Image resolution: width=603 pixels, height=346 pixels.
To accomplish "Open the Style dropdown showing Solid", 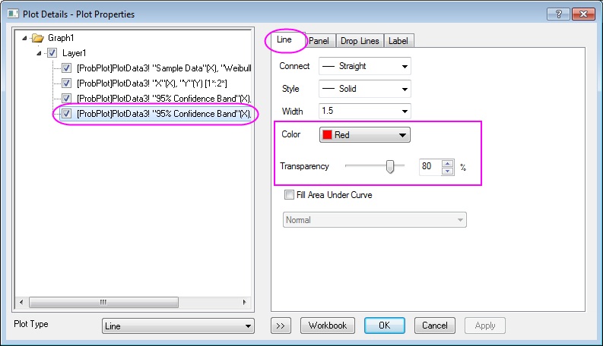I will [x=364, y=89].
